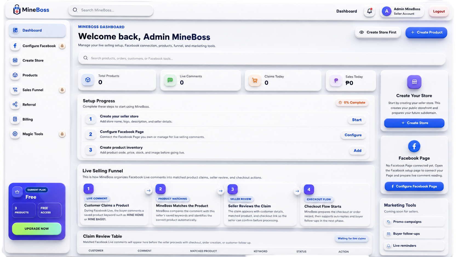The width and height of the screenshot is (458, 257).
Task: Click the lock icon beside Sales Funnel
Action: (62, 90)
